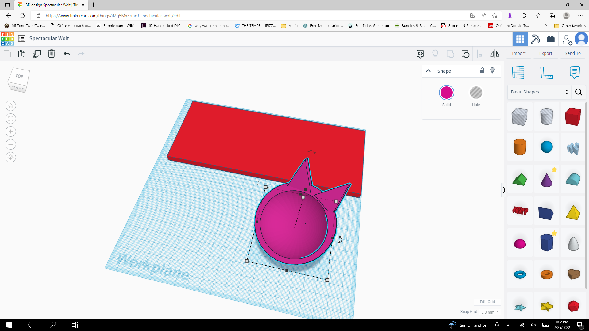589x331 pixels.
Task: Switch to Blocks (Minecraft pickaxe) view
Action: click(x=535, y=39)
